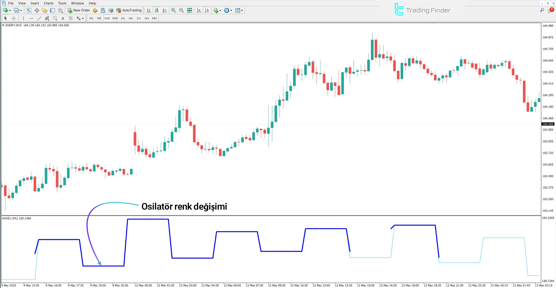Switch to W1 timeframe

click(147, 18)
